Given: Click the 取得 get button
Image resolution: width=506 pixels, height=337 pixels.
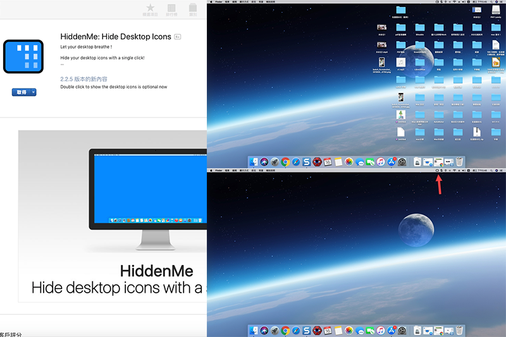Looking at the screenshot, I should coord(22,92).
